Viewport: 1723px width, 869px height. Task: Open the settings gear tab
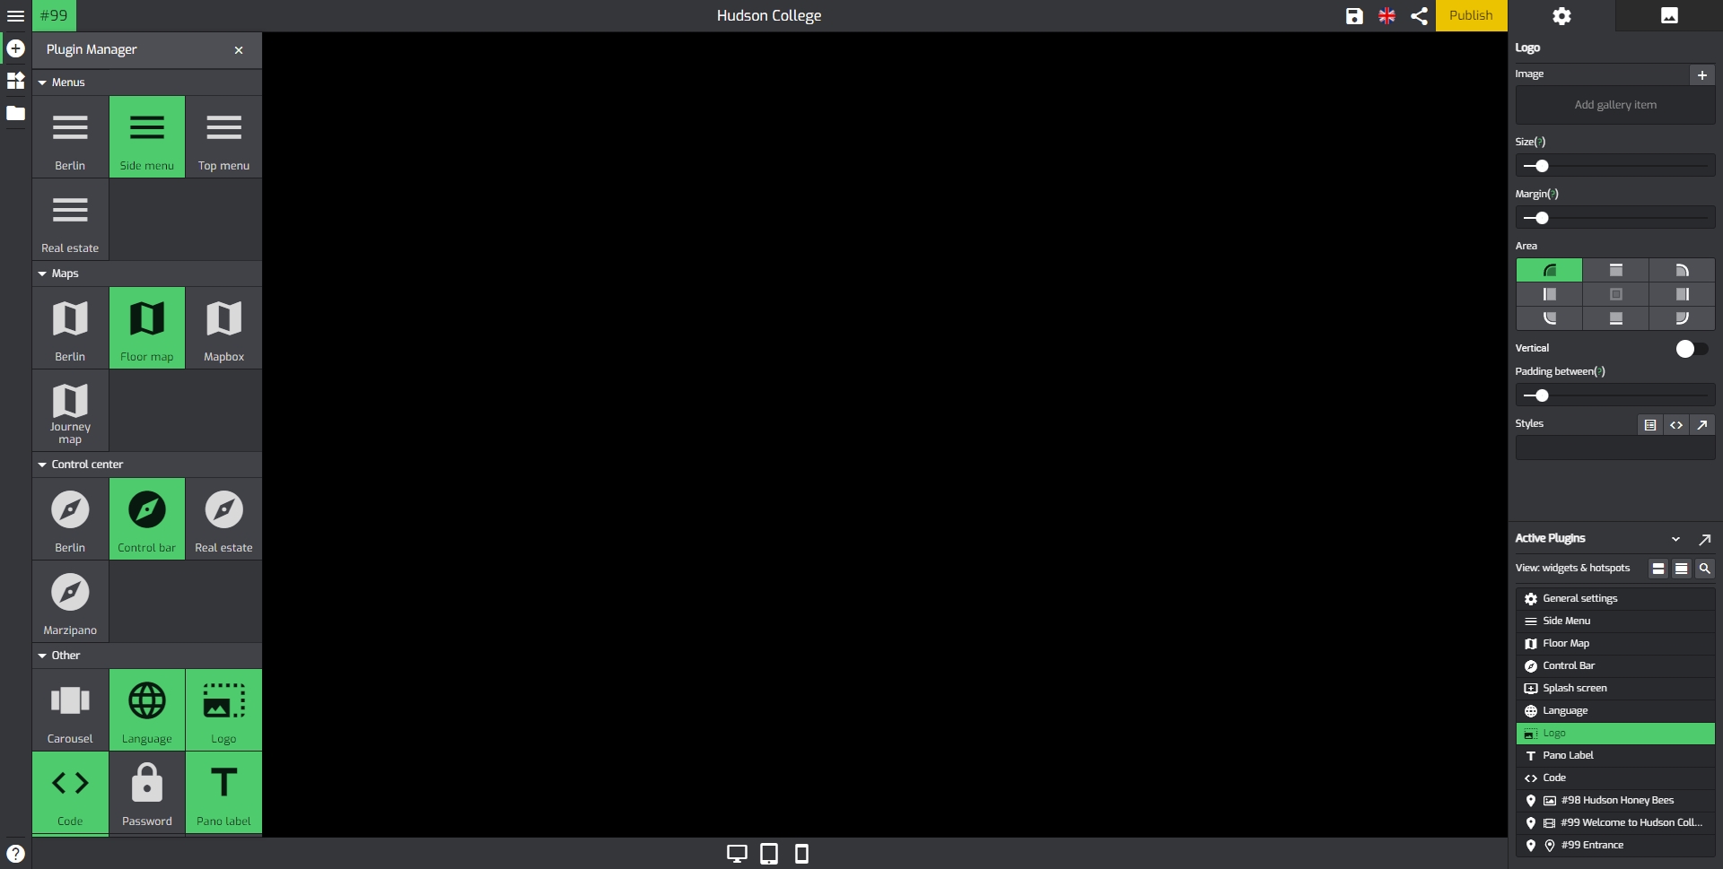pyautogui.click(x=1561, y=16)
